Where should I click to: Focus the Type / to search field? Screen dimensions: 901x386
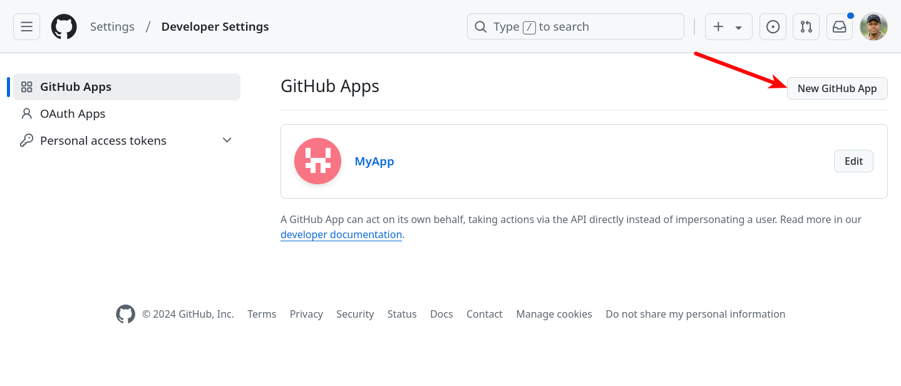point(575,27)
